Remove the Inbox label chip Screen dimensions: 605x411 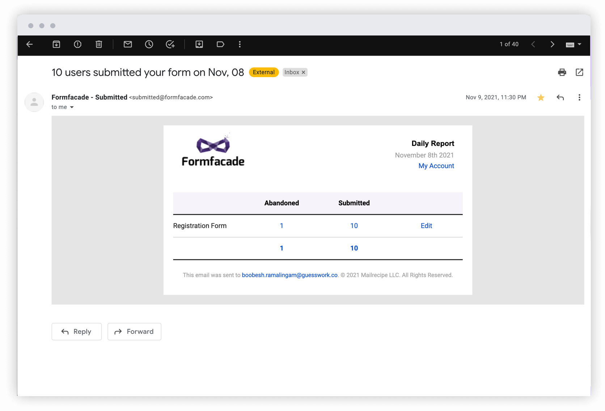[303, 72]
